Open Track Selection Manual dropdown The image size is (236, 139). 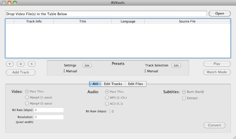[x=151, y=71]
